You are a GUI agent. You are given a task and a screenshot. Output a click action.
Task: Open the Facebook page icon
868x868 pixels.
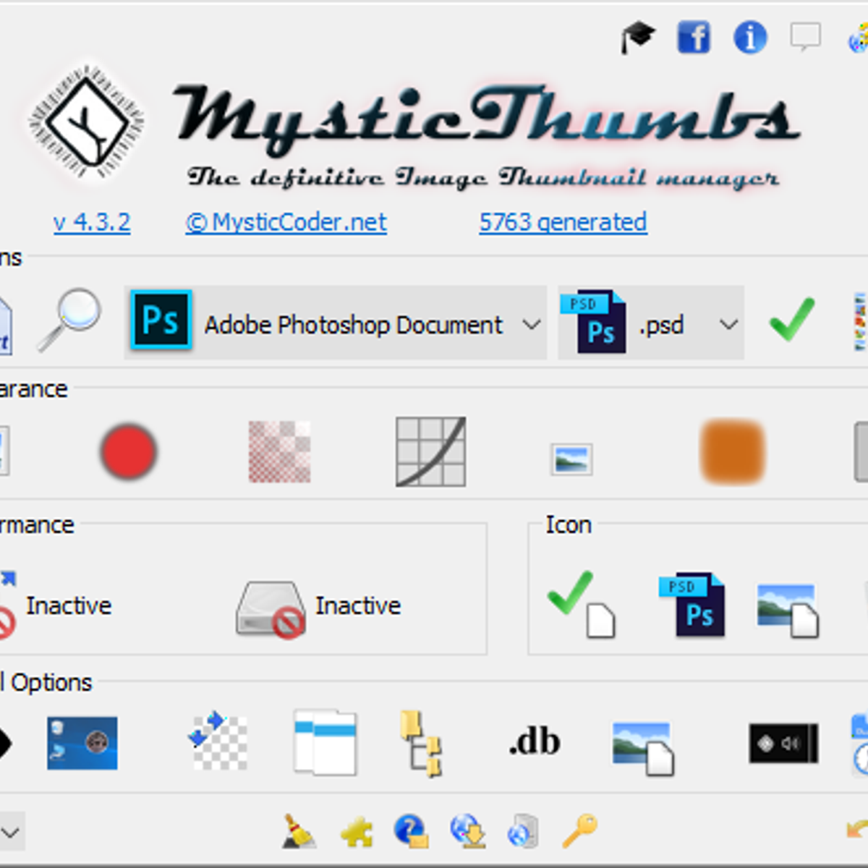pyautogui.click(x=694, y=37)
